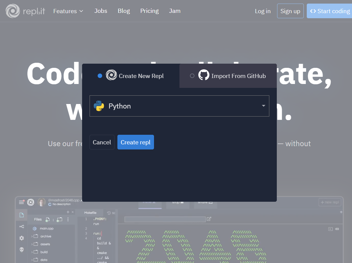Click the repl.it logo in the header
This screenshot has height=263, width=352.
[25, 11]
